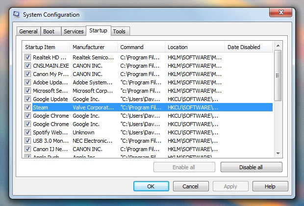
Task: Select the Canon IJ Ne... item name
Action: (51, 149)
